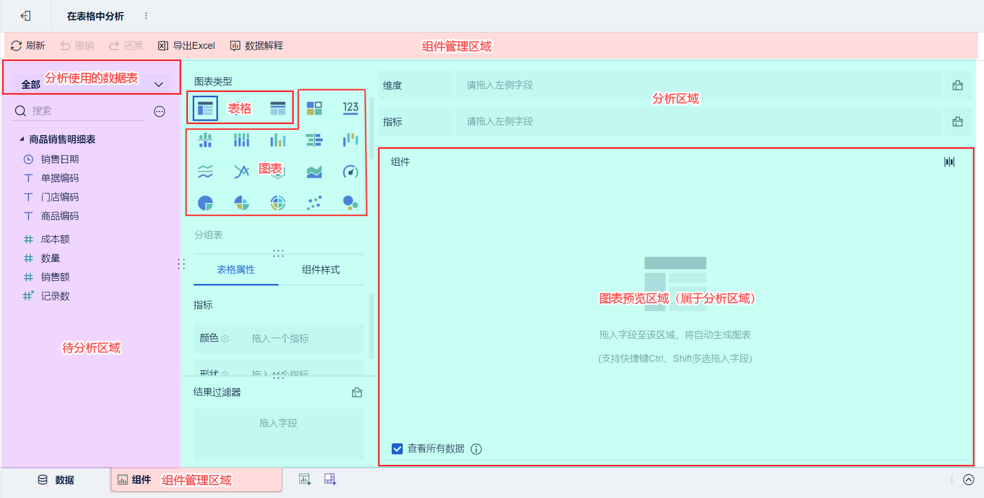This screenshot has width=984, height=498.
Task: Pick the area chart icon
Action: 314,171
